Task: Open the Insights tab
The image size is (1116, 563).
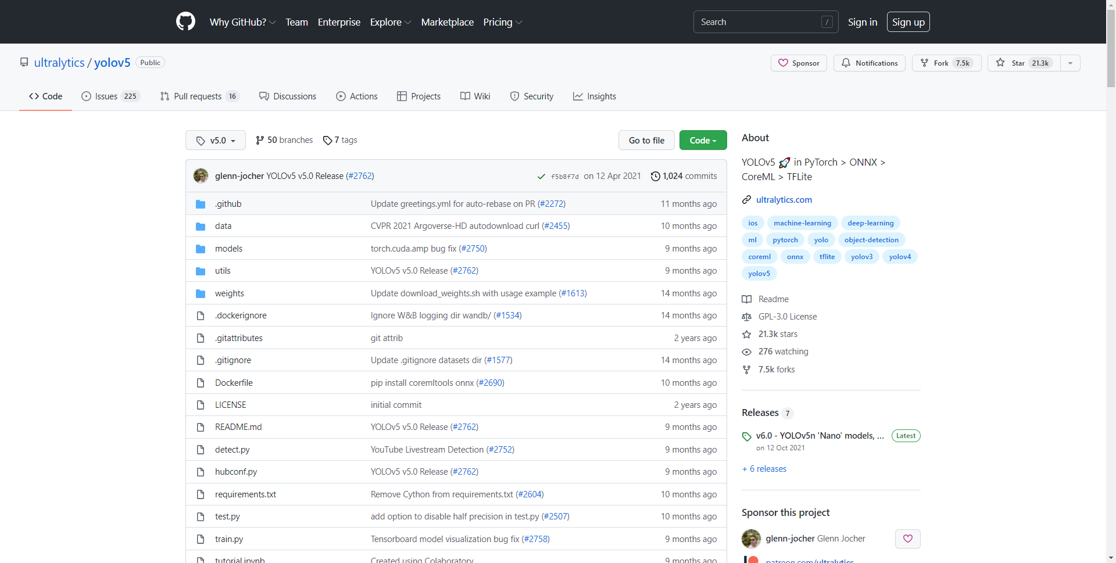Action: [595, 96]
